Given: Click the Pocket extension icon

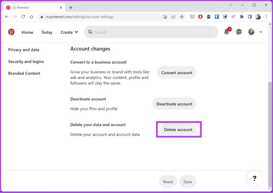Looking at the screenshot, I should pyautogui.click(x=192, y=17).
